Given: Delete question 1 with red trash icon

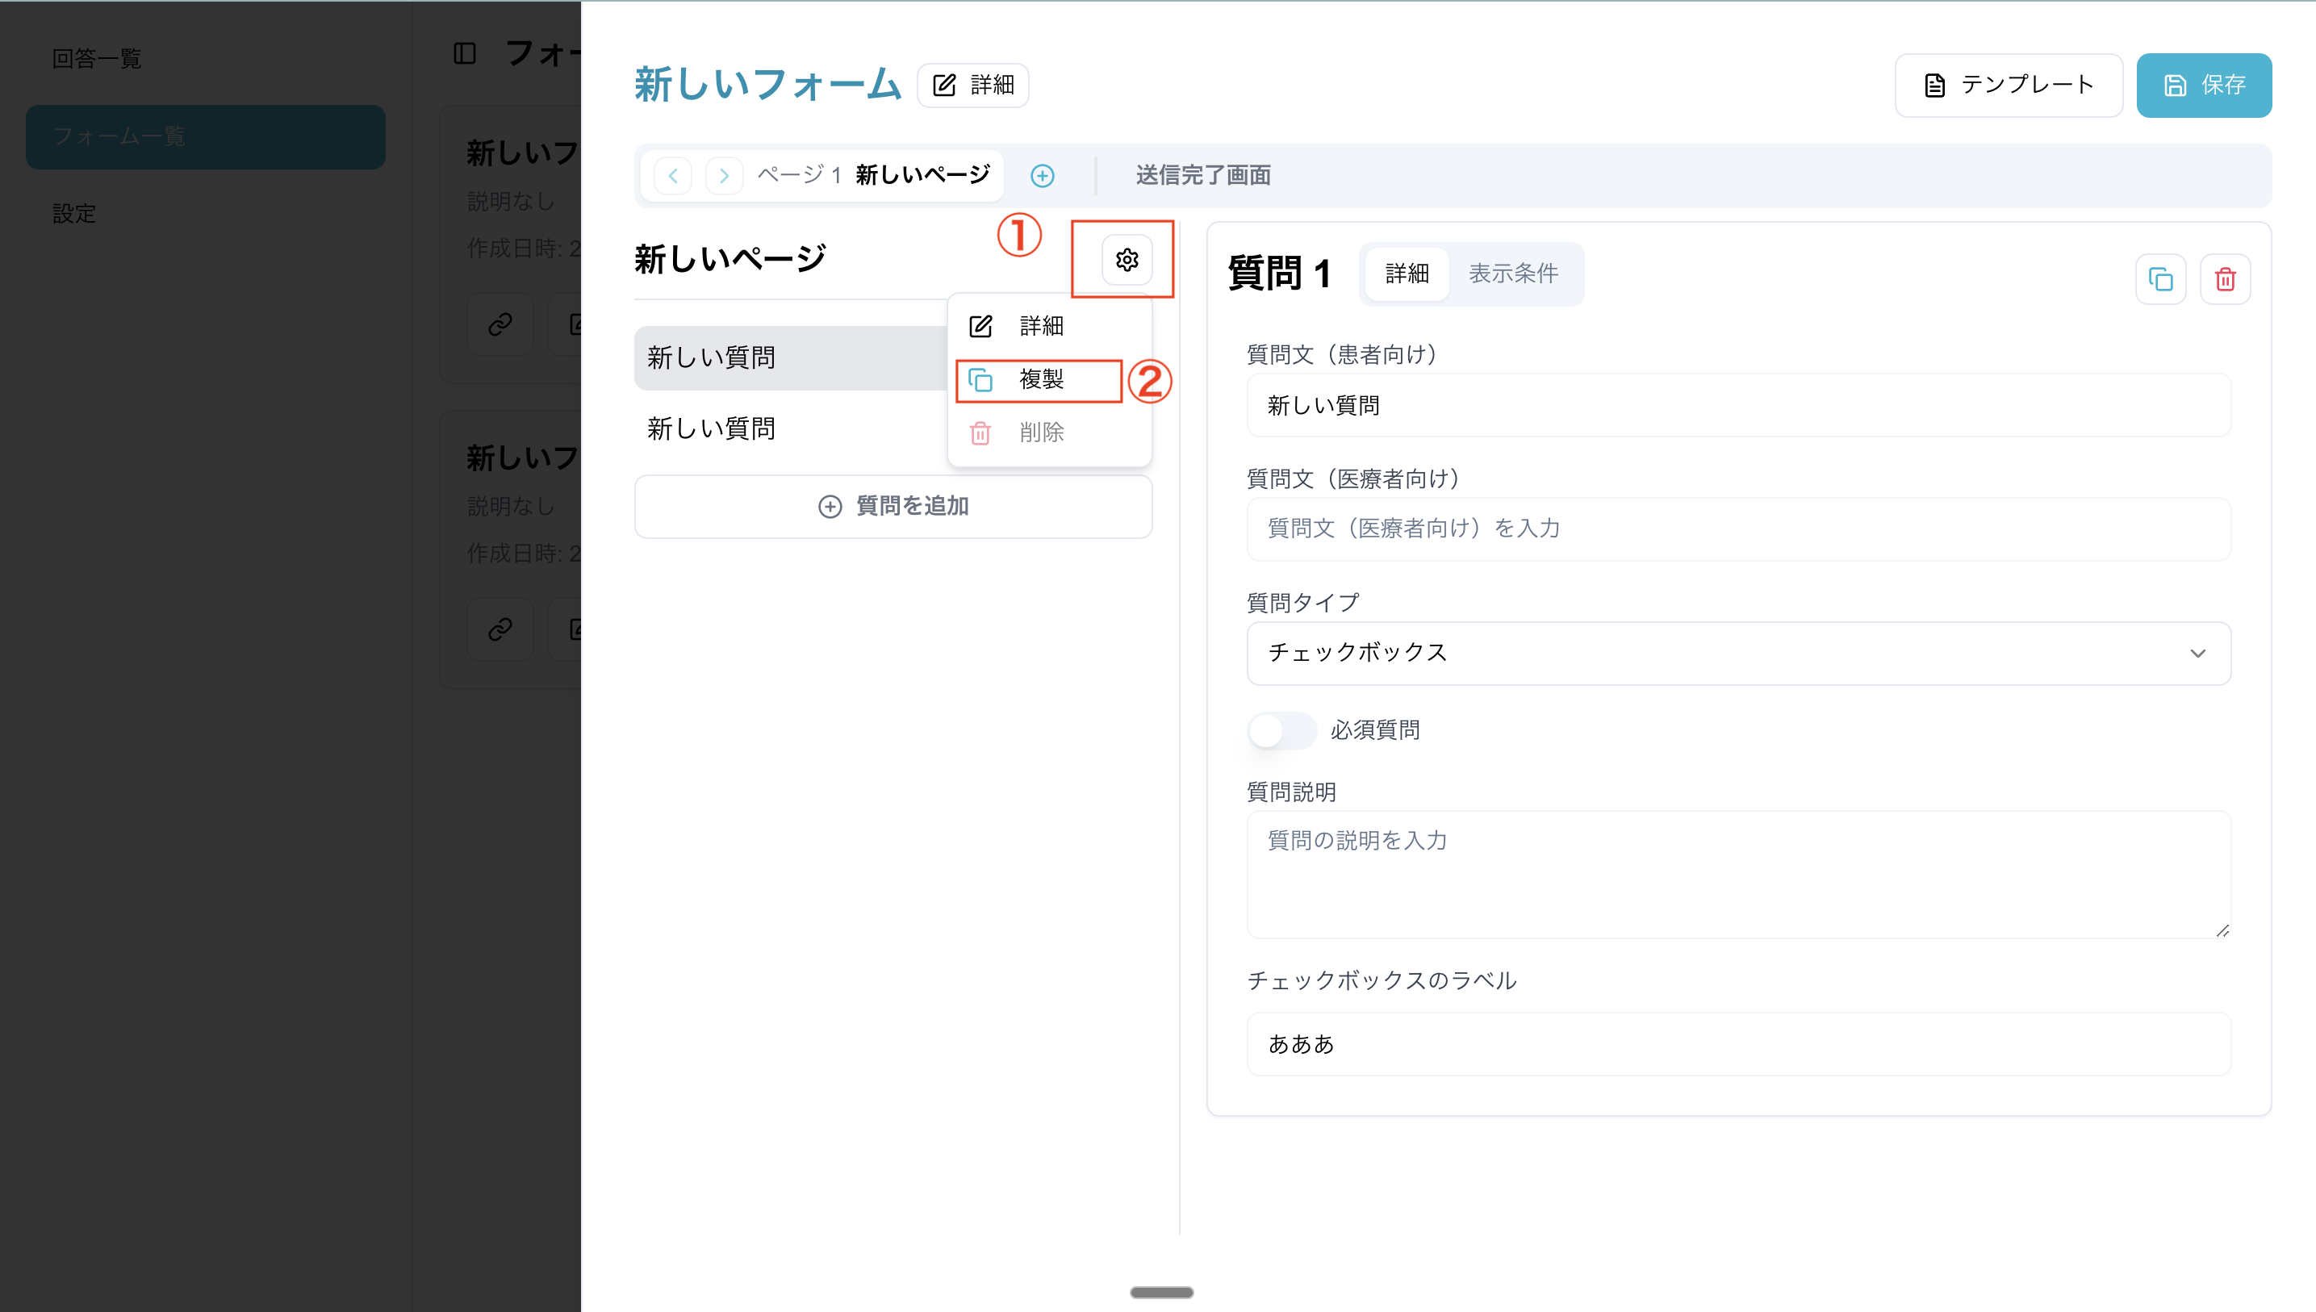Looking at the screenshot, I should click(2225, 279).
